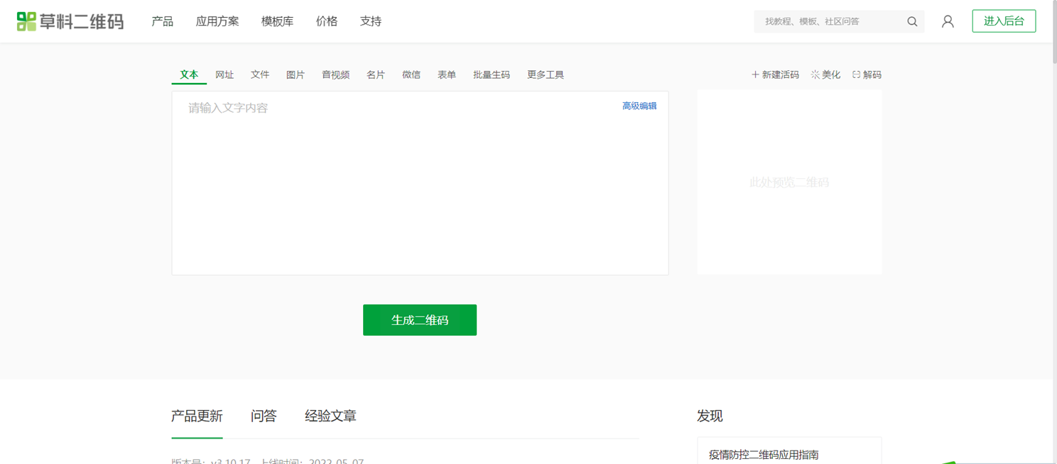Click the 草料二维码 logo
Image resolution: width=1057 pixels, height=464 pixels.
(x=70, y=21)
